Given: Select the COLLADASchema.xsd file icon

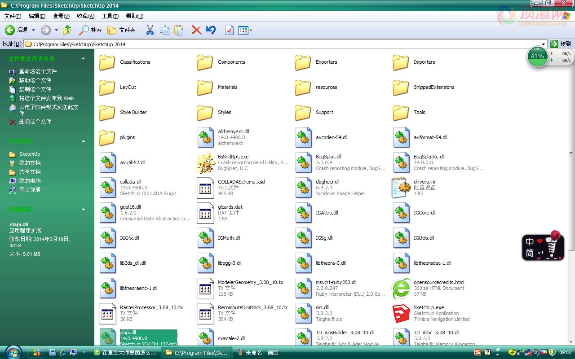Looking at the screenshot, I should click(x=205, y=188).
